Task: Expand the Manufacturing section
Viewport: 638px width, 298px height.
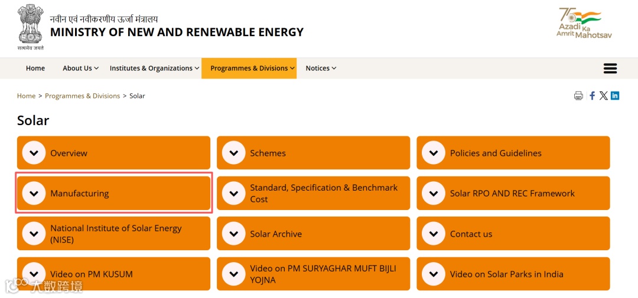Action: [34, 193]
